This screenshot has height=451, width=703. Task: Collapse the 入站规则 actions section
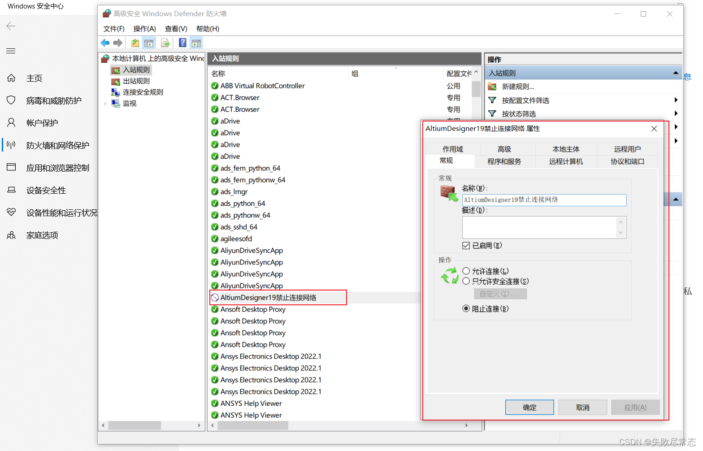click(676, 73)
